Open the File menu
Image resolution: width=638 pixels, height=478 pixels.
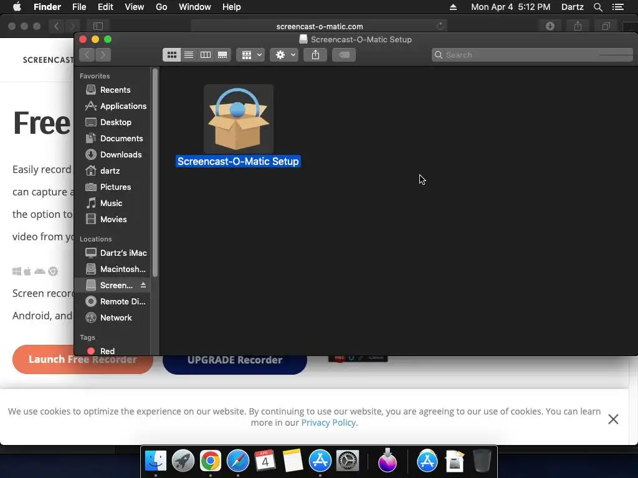coord(79,7)
